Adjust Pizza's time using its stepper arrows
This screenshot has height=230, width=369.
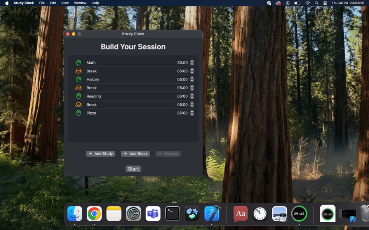click(x=191, y=113)
